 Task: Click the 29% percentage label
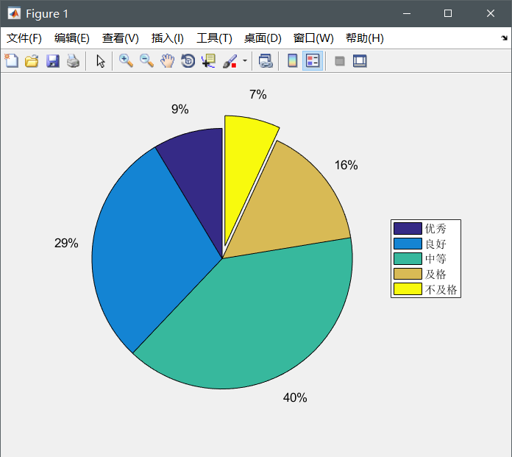pyautogui.click(x=66, y=243)
